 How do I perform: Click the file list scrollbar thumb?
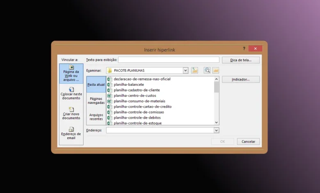216,87
